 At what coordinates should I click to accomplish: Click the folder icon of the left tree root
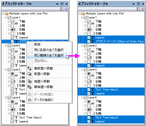(7, 13)
